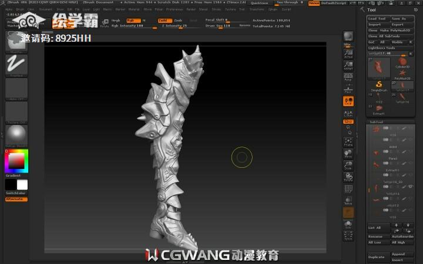Click the List All button
This screenshot has height=264, width=423.
(378, 228)
